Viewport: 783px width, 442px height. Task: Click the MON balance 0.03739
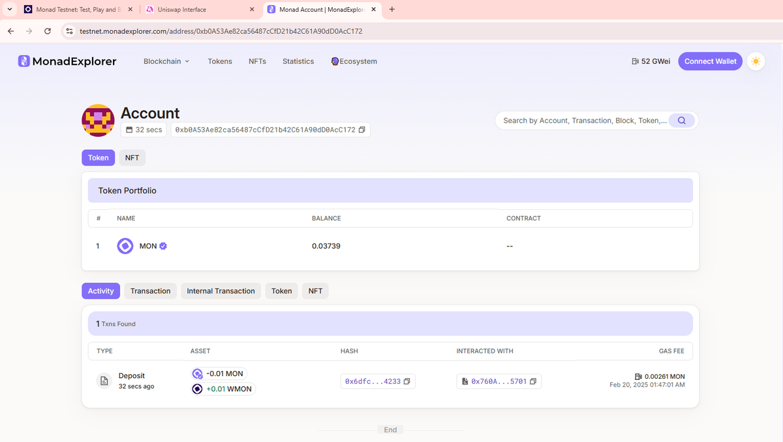click(326, 246)
